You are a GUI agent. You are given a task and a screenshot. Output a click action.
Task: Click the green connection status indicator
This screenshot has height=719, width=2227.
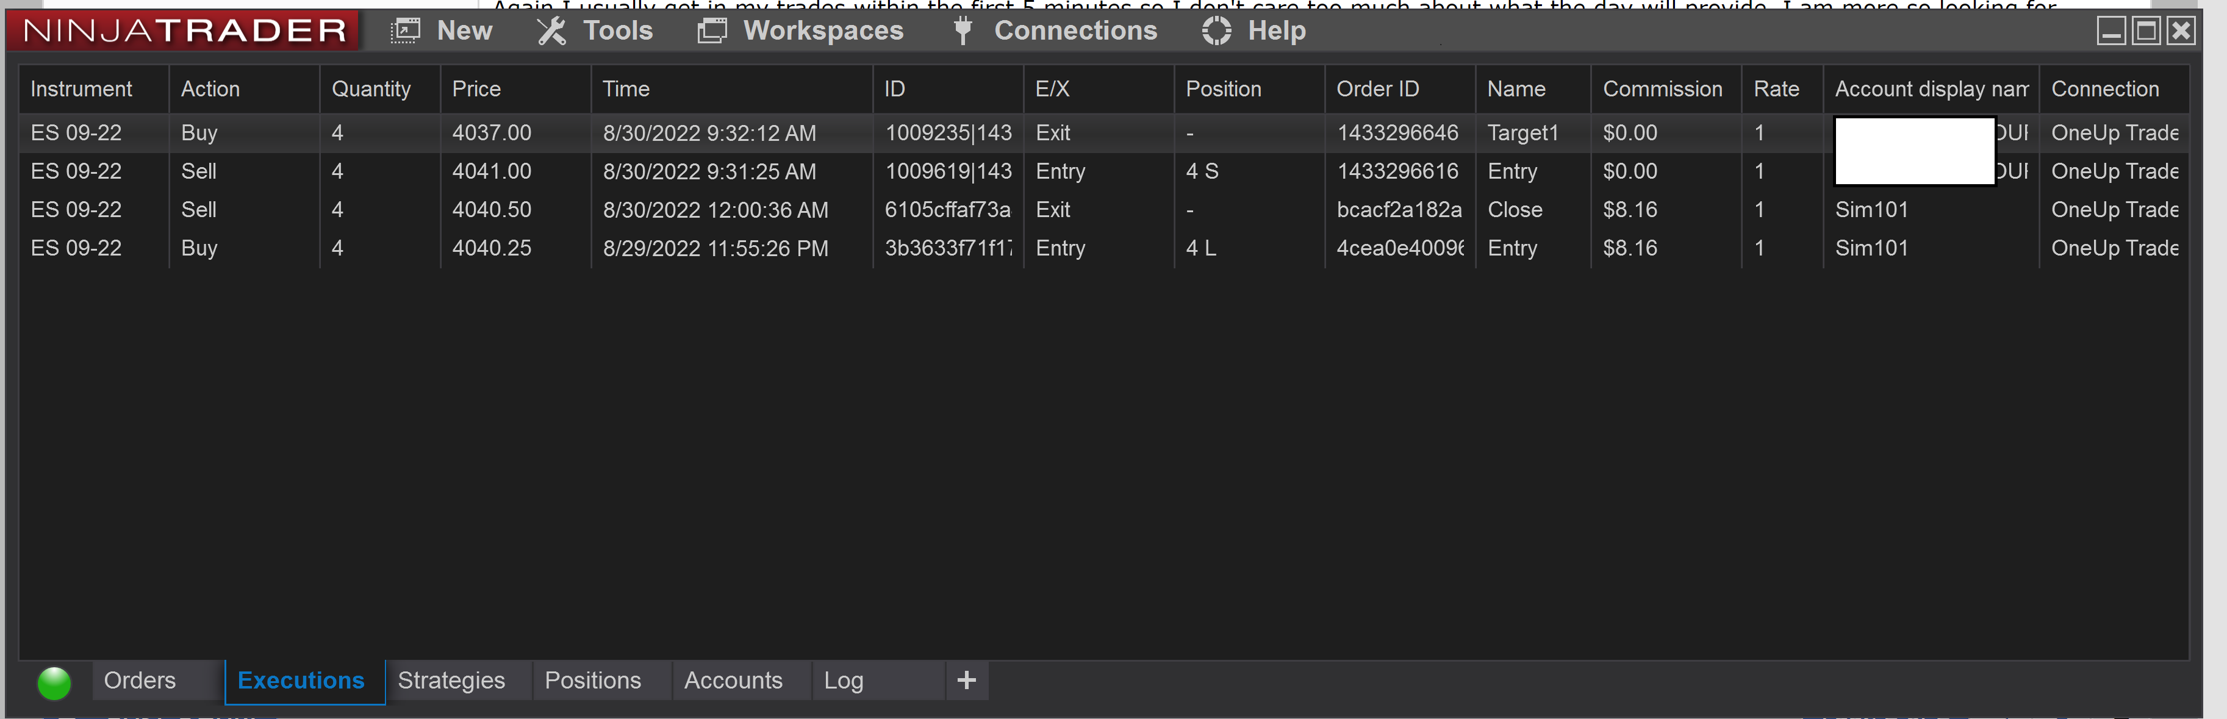pyautogui.click(x=54, y=682)
